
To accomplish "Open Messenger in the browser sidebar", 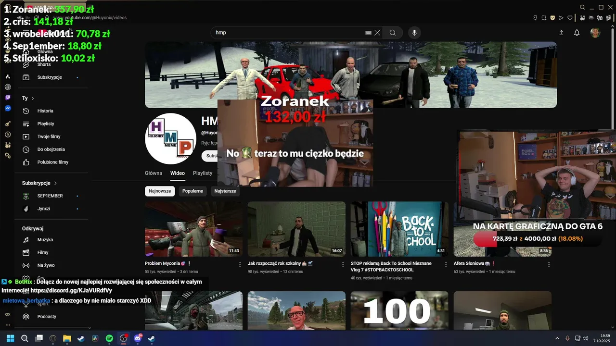I will [8, 109].
